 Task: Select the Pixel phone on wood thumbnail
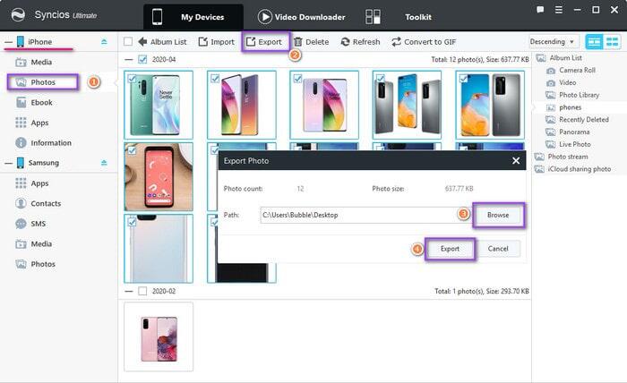click(159, 177)
